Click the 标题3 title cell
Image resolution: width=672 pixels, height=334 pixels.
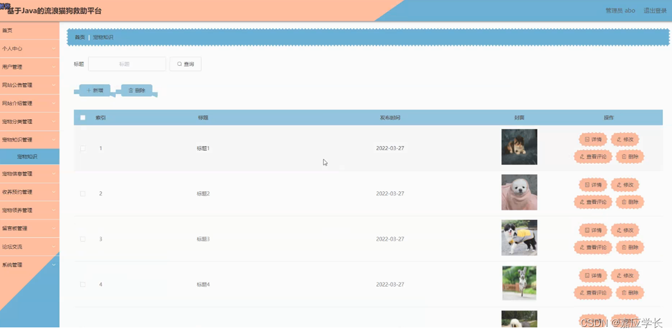click(x=203, y=239)
